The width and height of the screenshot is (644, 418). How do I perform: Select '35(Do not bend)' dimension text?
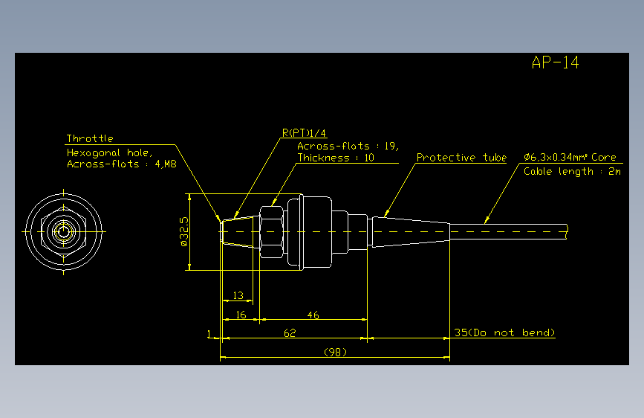[504, 332]
